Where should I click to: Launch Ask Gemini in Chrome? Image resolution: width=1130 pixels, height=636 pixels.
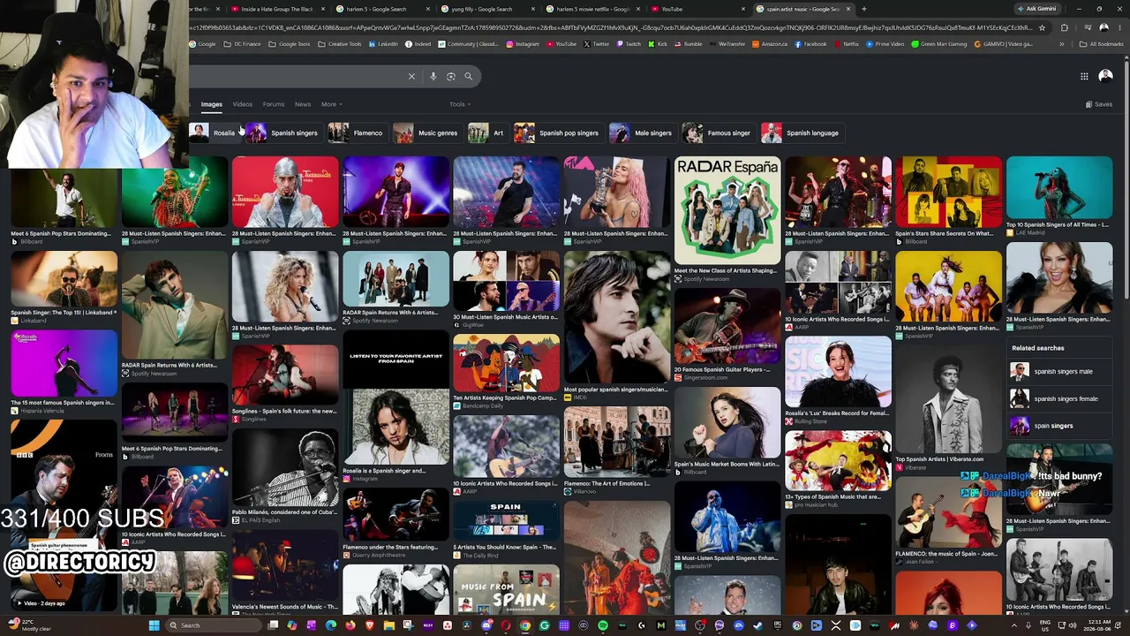[1036, 9]
